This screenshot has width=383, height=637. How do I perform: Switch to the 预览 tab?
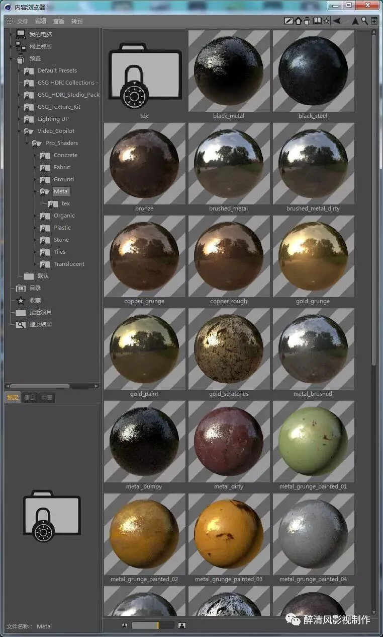[x=13, y=397]
